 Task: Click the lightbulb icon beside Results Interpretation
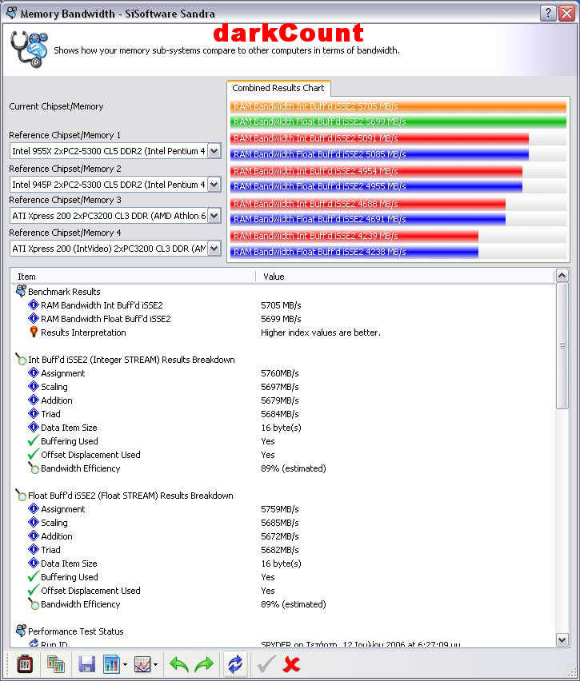[34, 333]
